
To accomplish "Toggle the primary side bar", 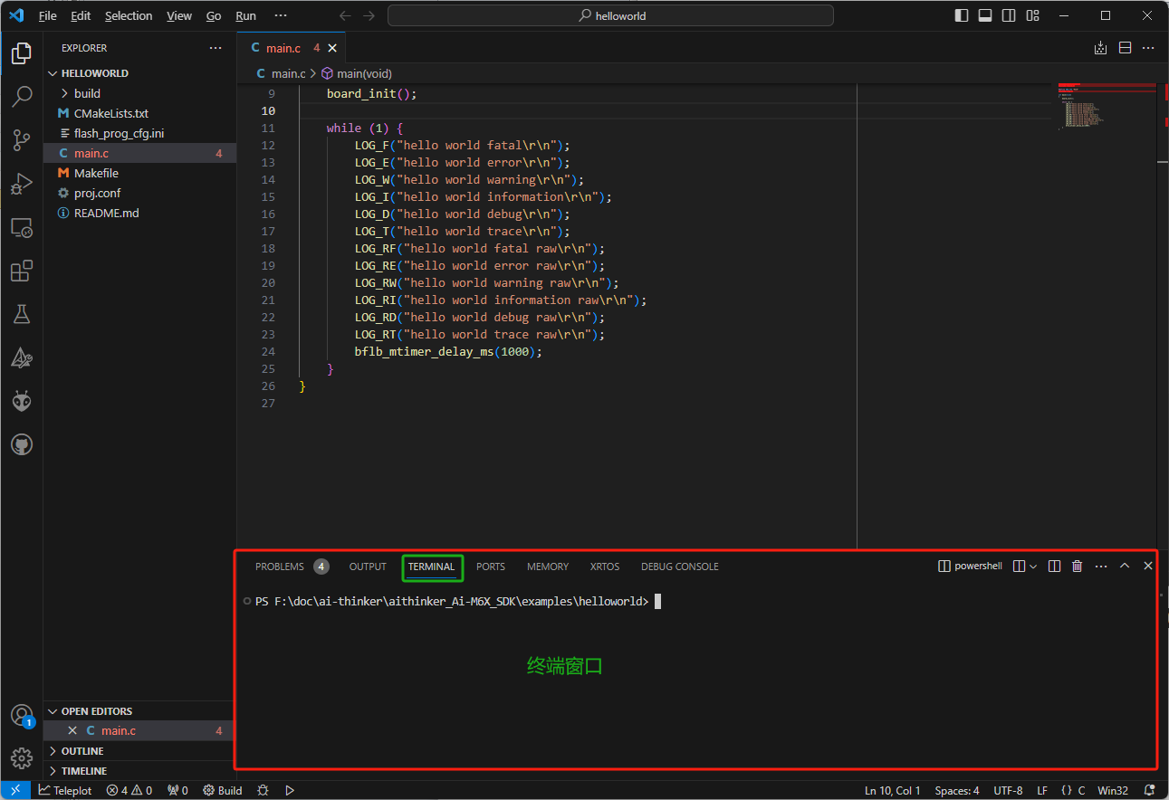I will point(961,15).
